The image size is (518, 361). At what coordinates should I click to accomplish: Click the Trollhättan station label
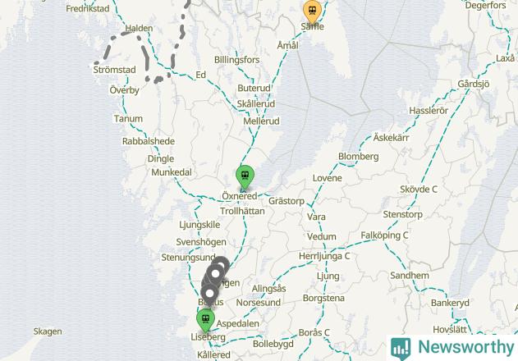pyautogui.click(x=242, y=211)
